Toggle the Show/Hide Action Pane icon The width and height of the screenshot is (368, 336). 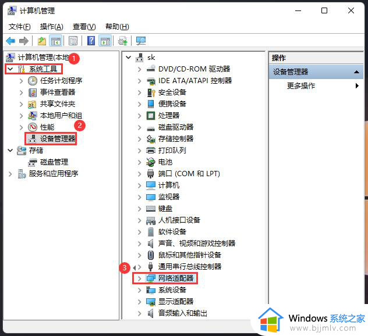[105, 41]
